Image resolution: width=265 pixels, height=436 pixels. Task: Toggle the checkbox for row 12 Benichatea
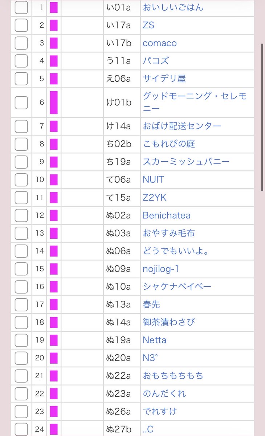pyautogui.click(x=21, y=215)
